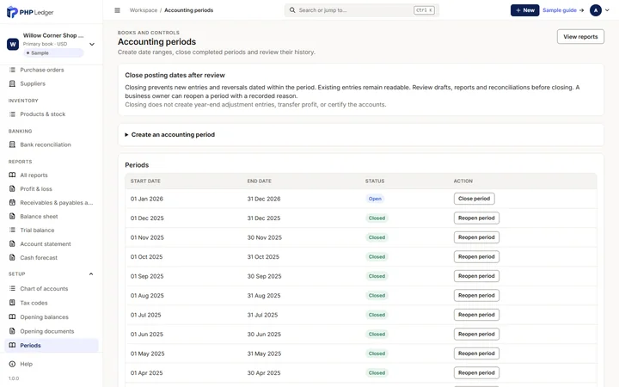This screenshot has height=387, width=619.
Task: Reopen period for 01 Sep 2025
Action: coord(476,276)
